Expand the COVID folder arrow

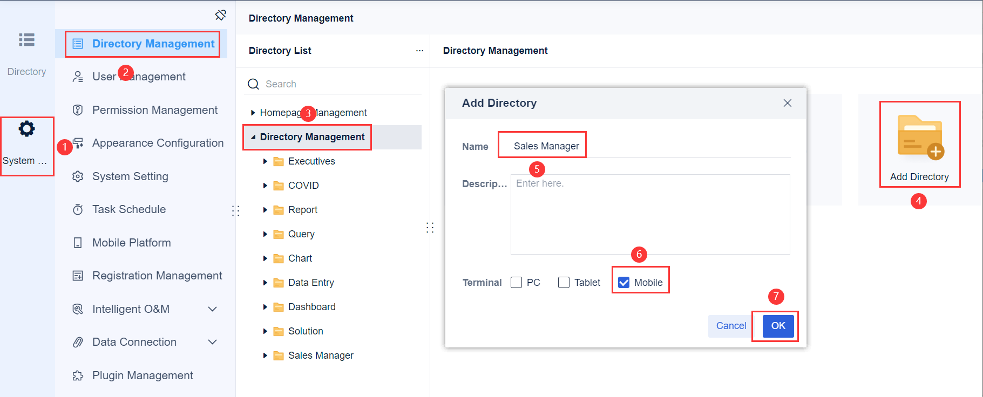[x=265, y=186]
